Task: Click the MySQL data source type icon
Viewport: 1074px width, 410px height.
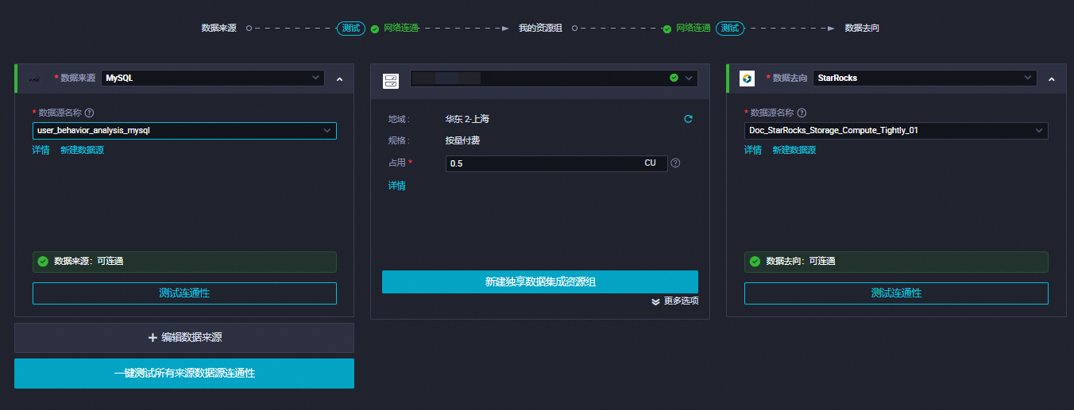Action: (x=34, y=79)
